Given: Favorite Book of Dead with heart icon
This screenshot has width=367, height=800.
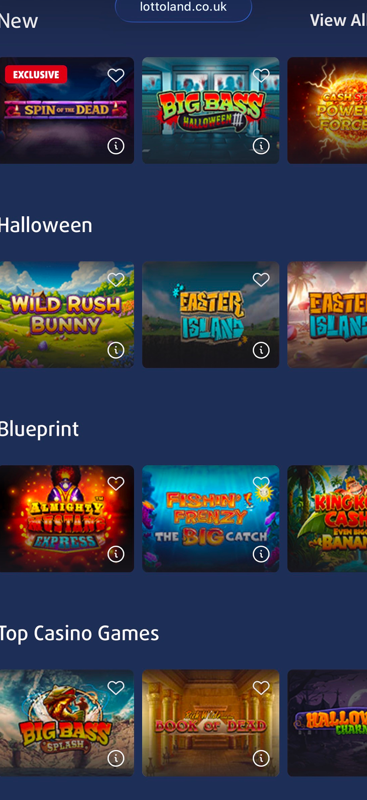Looking at the screenshot, I should [x=261, y=688].
